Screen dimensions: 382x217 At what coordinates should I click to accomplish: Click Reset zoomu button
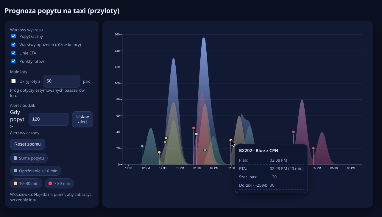coord(27,144)
